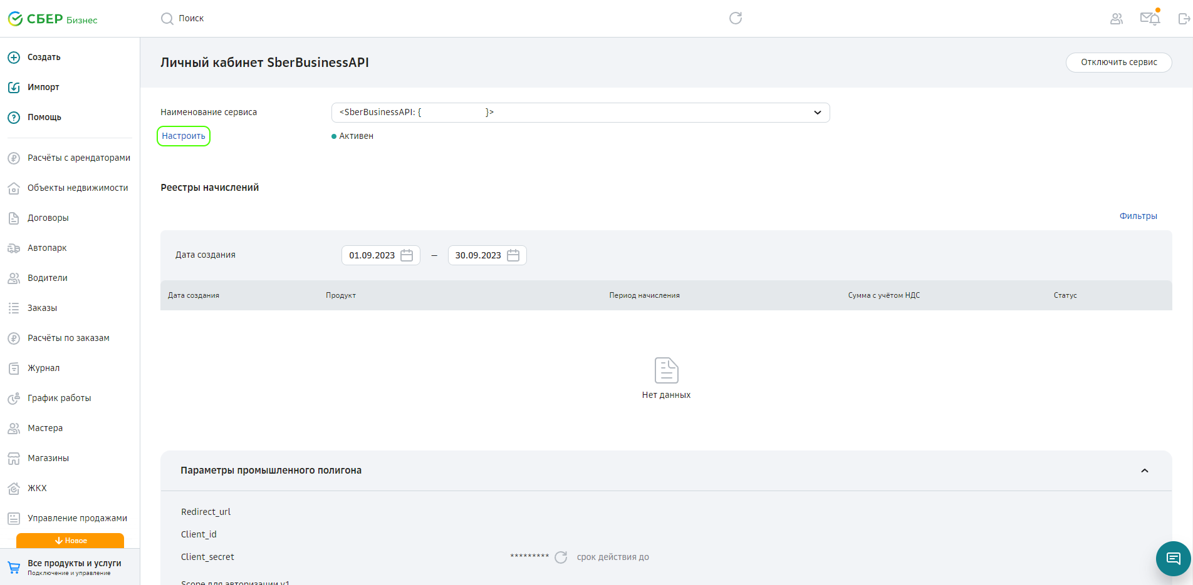This screenshot has height=585, width=1193.
Task: Click the 01.09.2023 start date field
Action: pyautogui.click(x=380, y=255)
